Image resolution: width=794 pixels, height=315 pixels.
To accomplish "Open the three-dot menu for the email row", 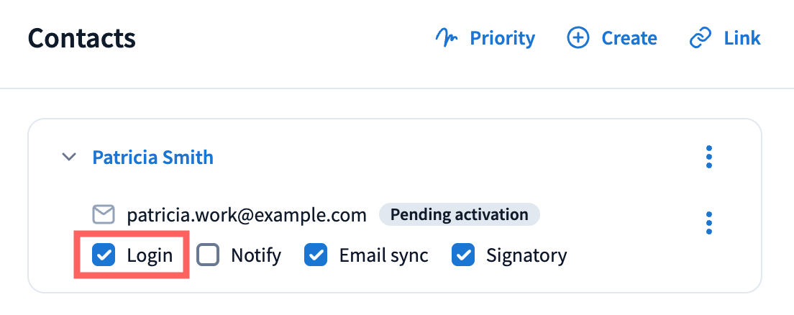I will pos(709,223).
